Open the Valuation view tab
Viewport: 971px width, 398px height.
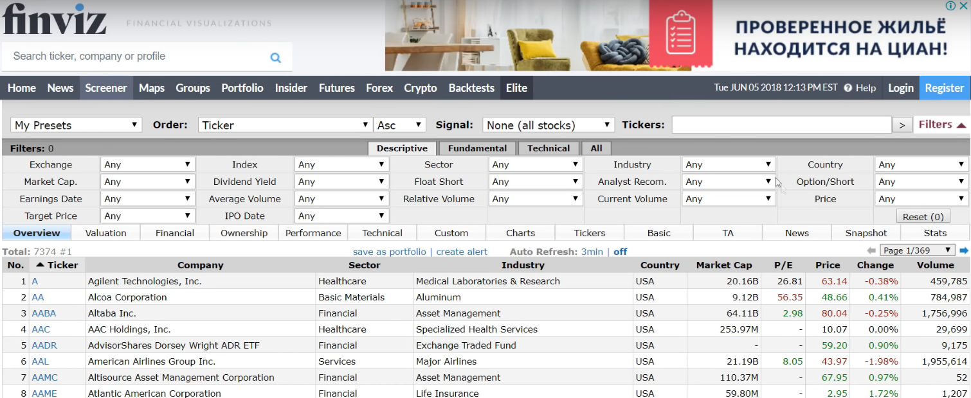point(105,233)
